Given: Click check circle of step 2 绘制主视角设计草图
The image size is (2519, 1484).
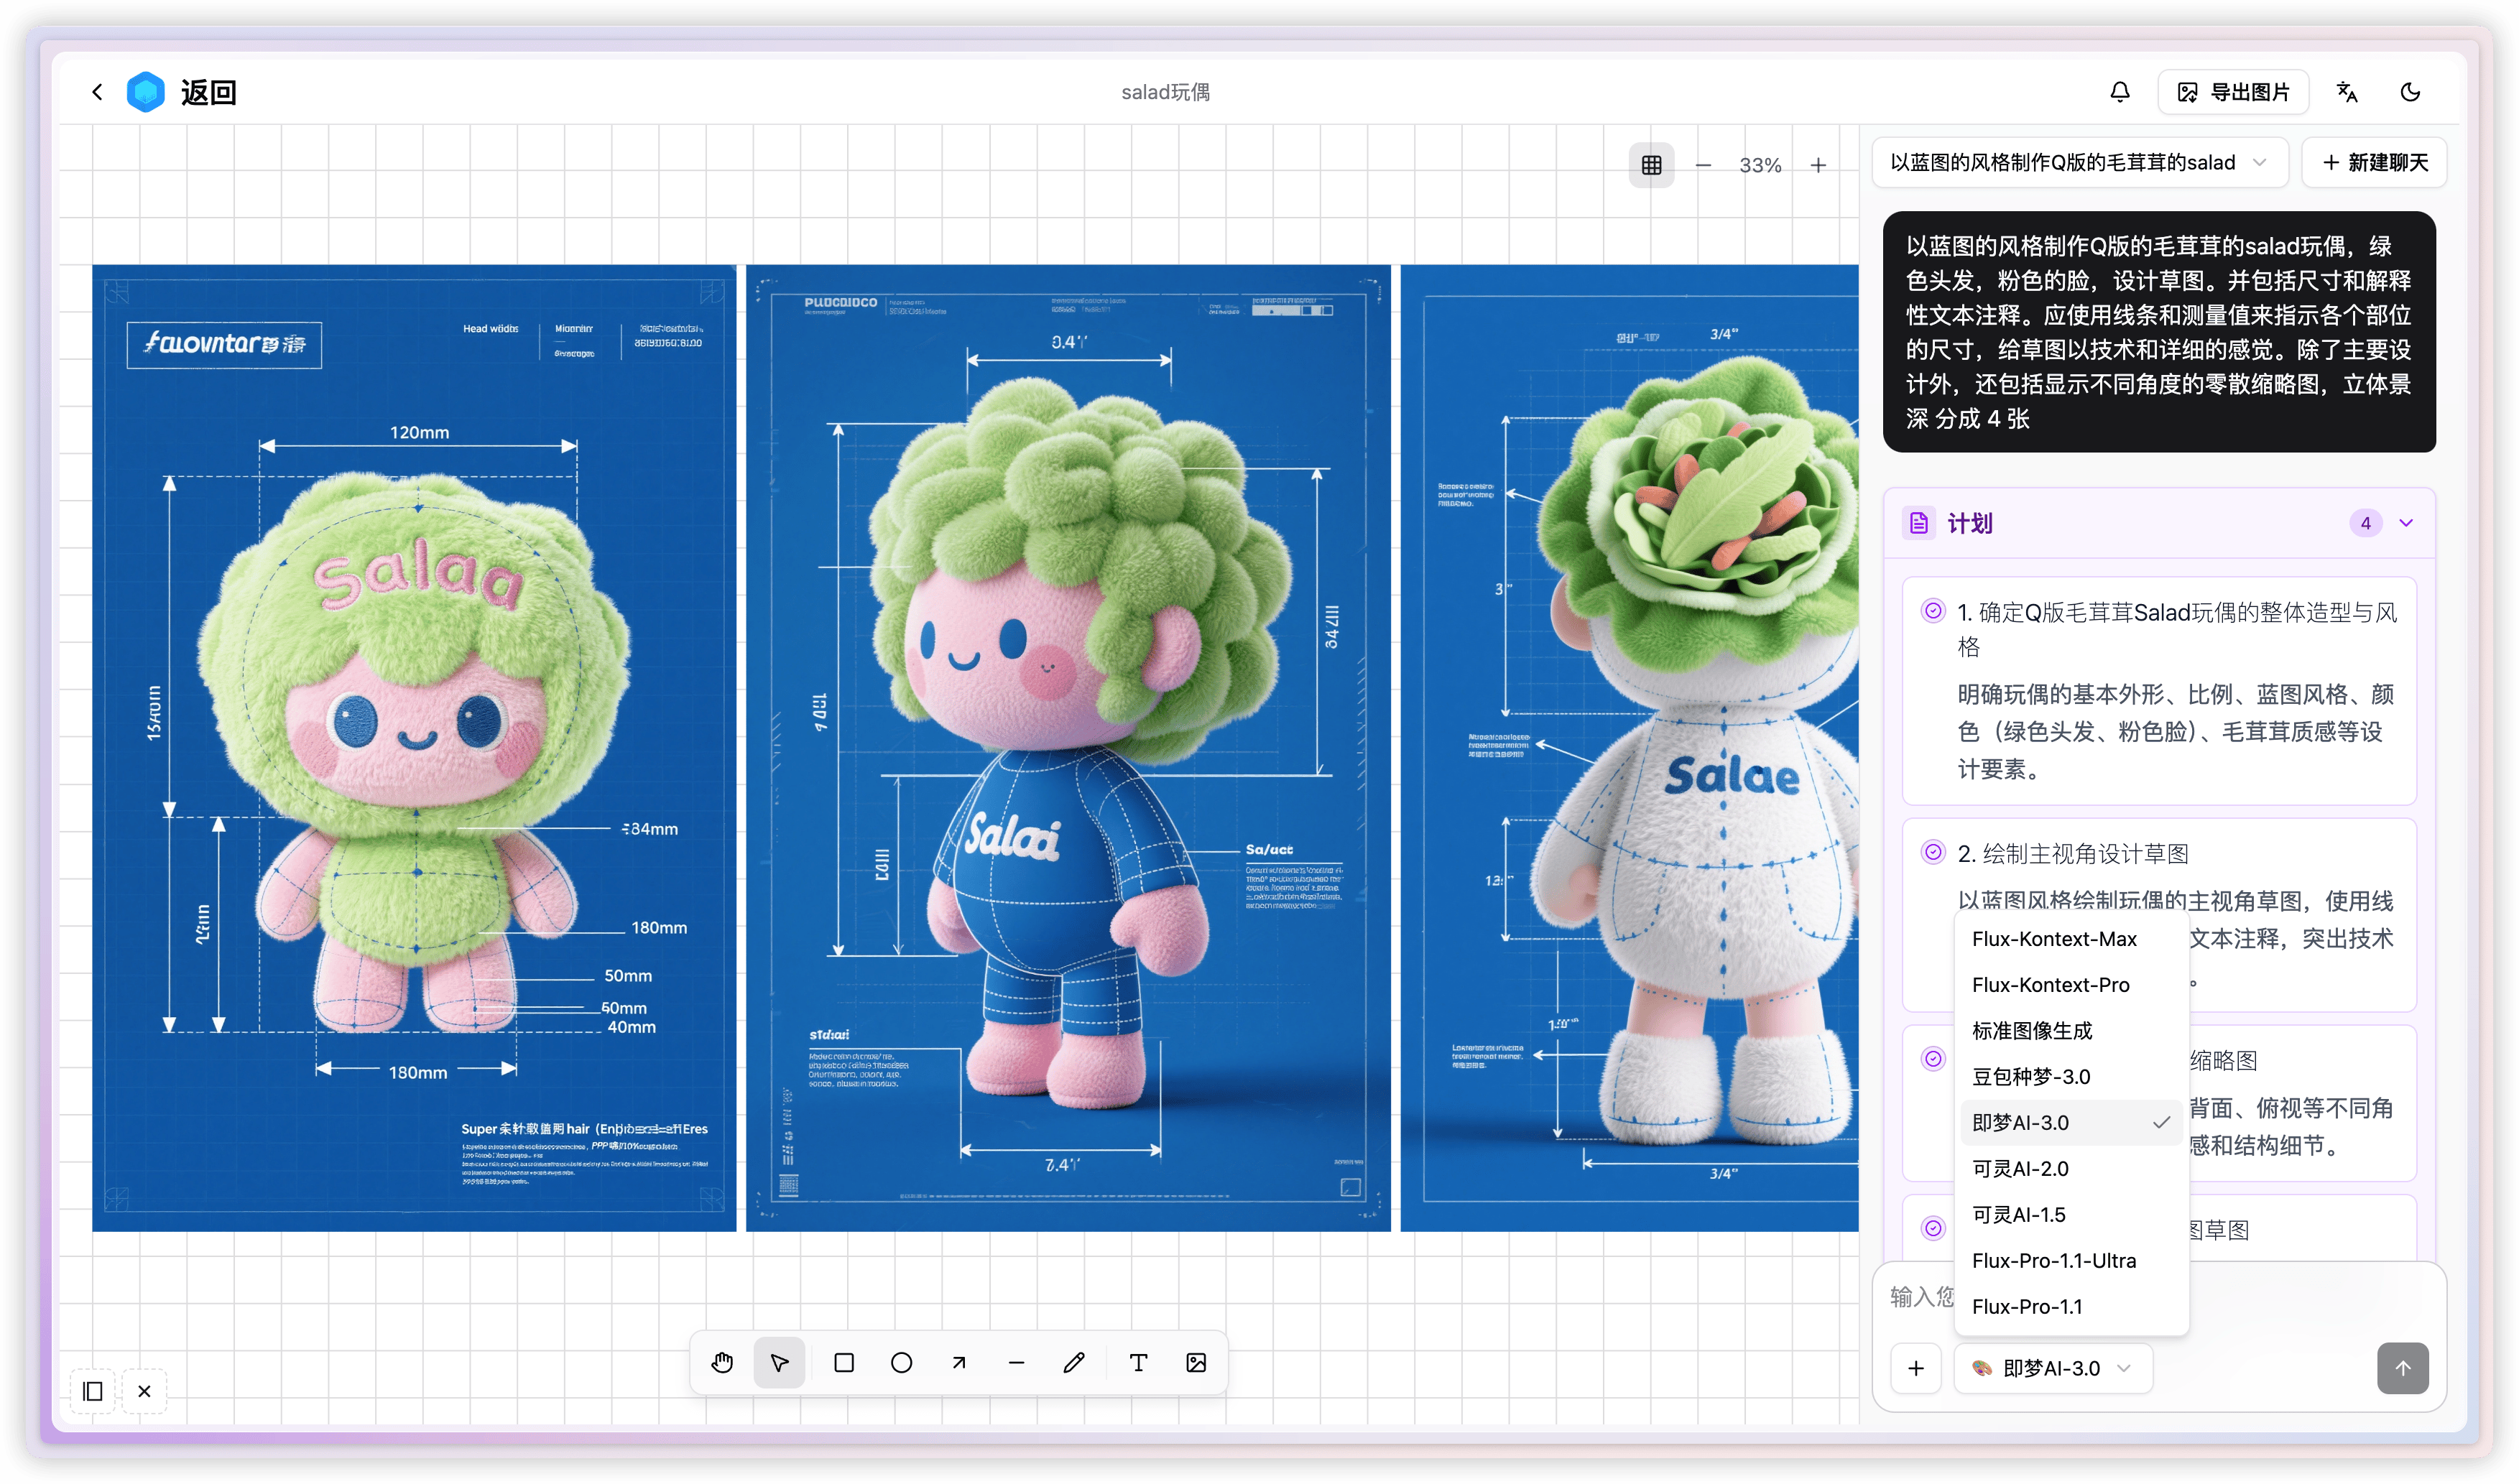Looking at the screenshot, I should click(1933, 852).
